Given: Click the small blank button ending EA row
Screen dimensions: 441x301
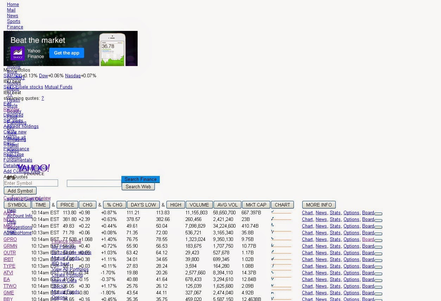Looking at the screenshot, I should tap(378, 280).
